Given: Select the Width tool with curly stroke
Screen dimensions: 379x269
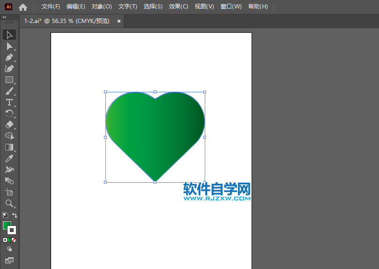Looking at the screenshot, I should pyautogui.click(x=9, y=170).
